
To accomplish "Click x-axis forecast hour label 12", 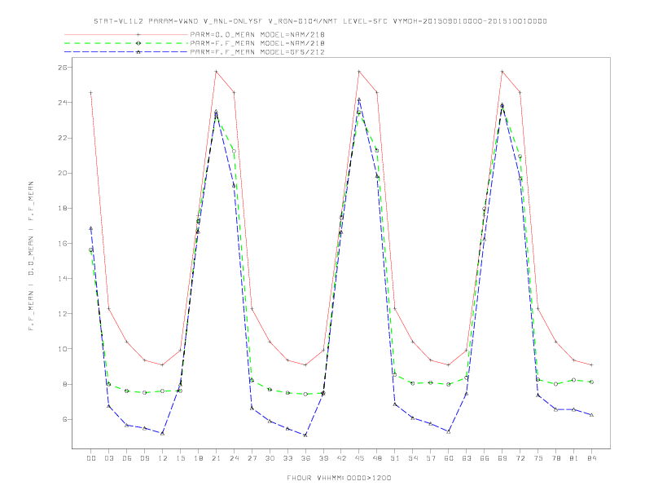I will point(163,458).
